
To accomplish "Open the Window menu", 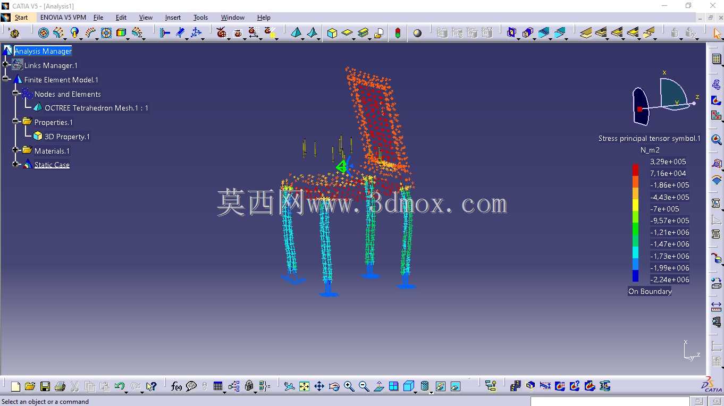I will click(233, 18).
